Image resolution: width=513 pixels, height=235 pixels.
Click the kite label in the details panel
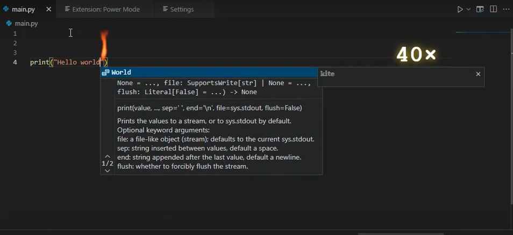click(x=327, y=74)
